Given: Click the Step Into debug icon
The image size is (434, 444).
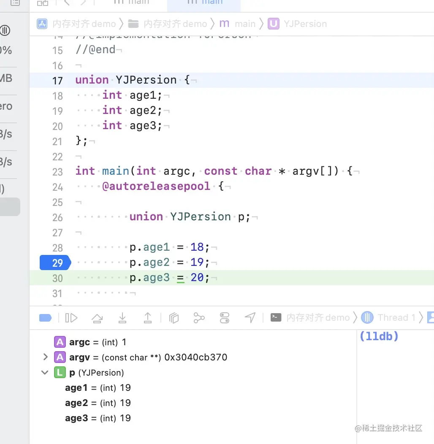Looking at the screenshot, I should [x=122, y=318].
